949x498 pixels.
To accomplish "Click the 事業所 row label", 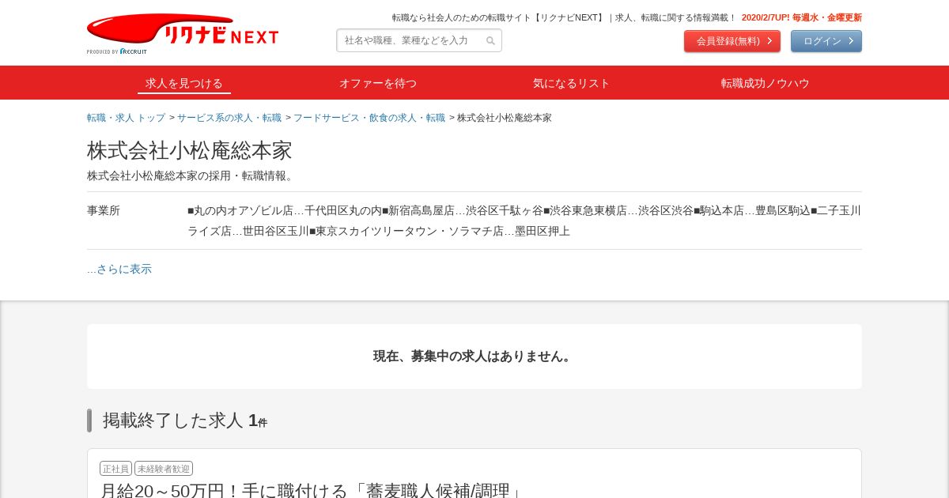I will coord(104,210).
